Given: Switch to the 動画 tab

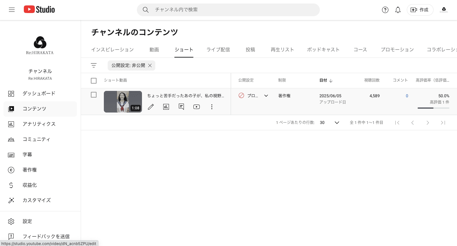Looking at the screenshot, I should 154,50.
